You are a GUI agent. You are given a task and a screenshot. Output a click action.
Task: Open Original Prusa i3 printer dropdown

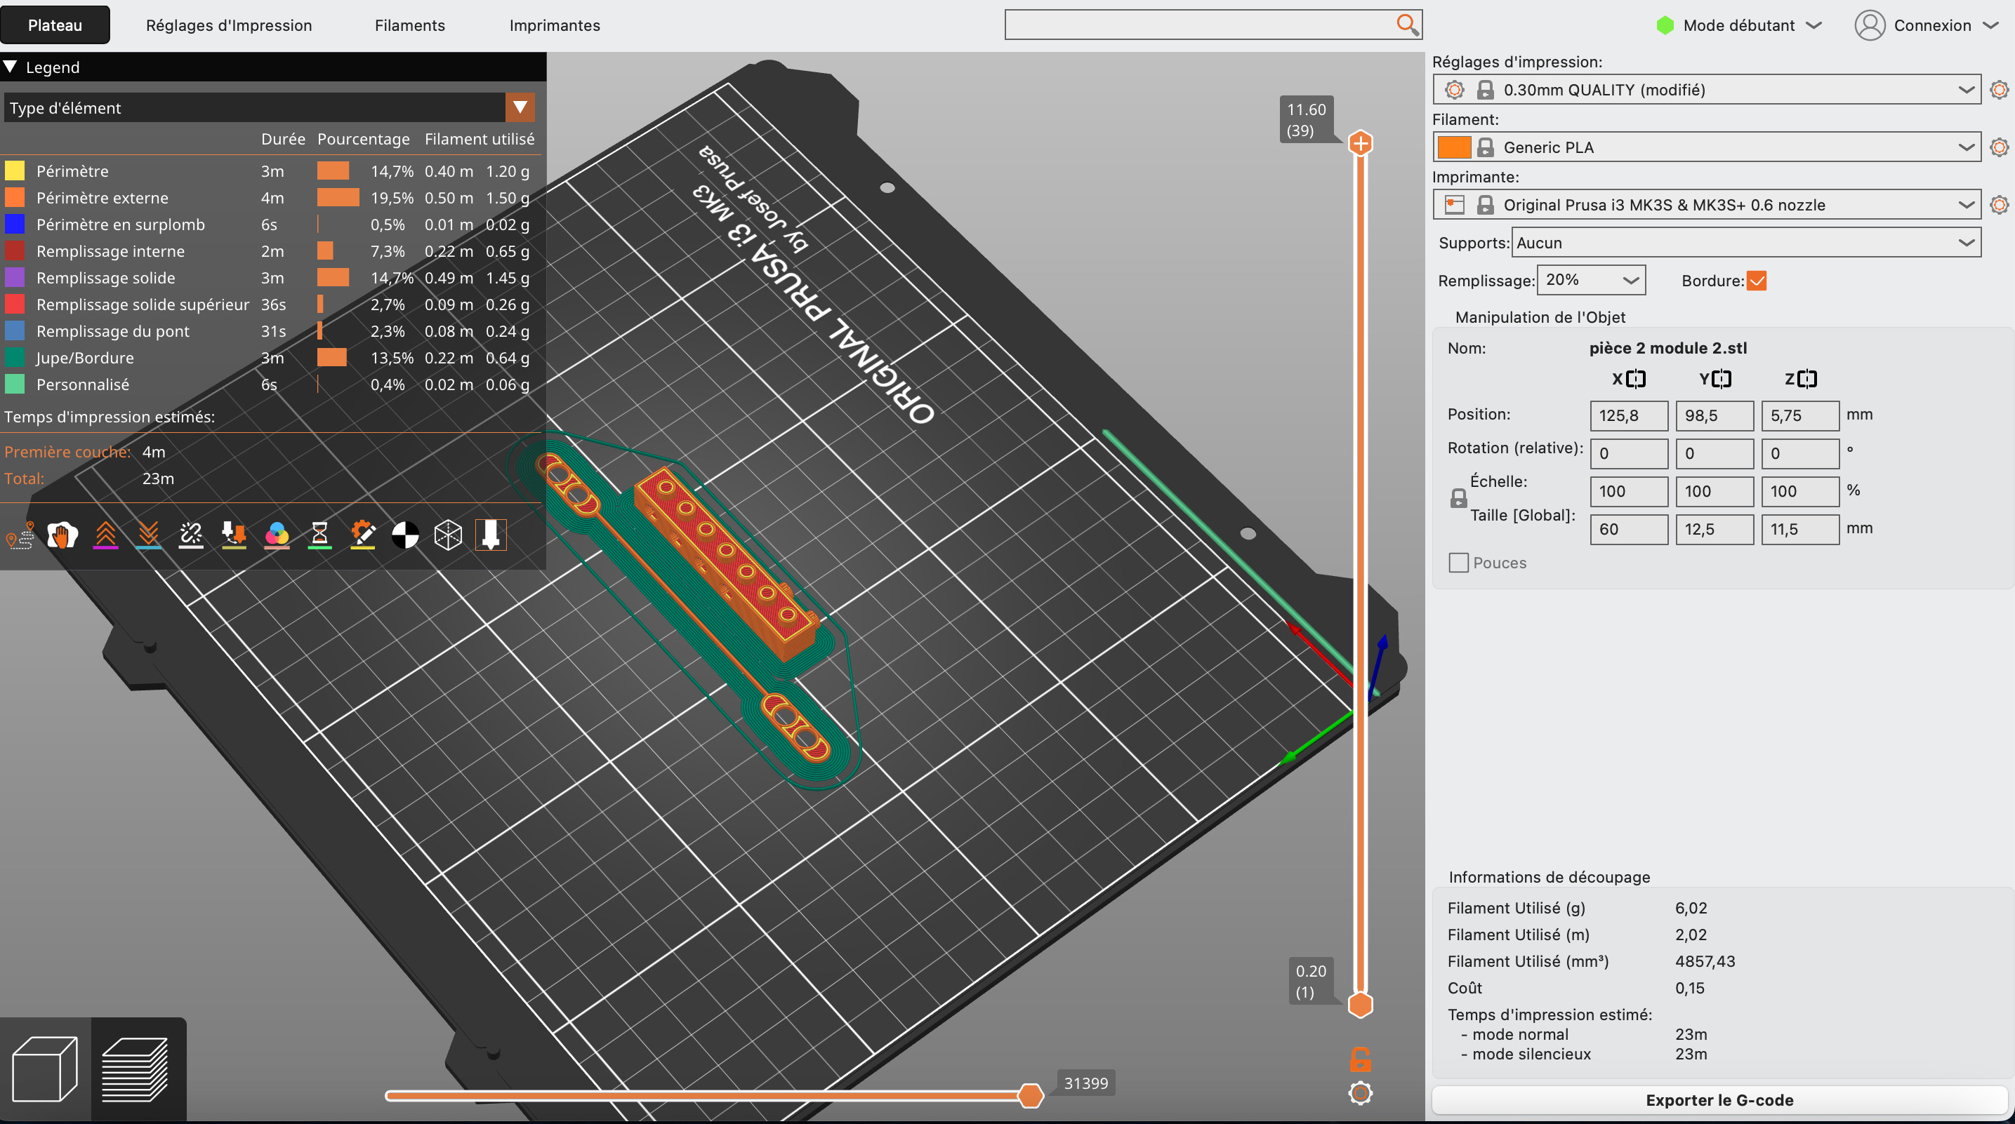point(1706,205)
